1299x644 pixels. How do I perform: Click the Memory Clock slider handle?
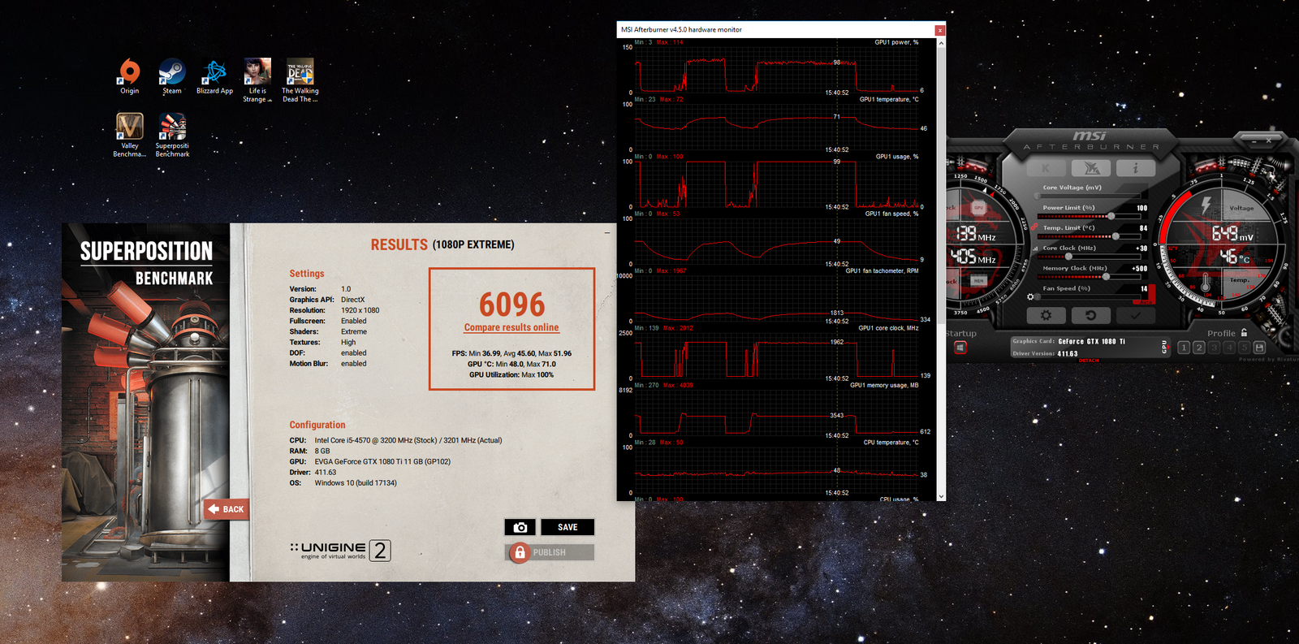click(1107, 277)
